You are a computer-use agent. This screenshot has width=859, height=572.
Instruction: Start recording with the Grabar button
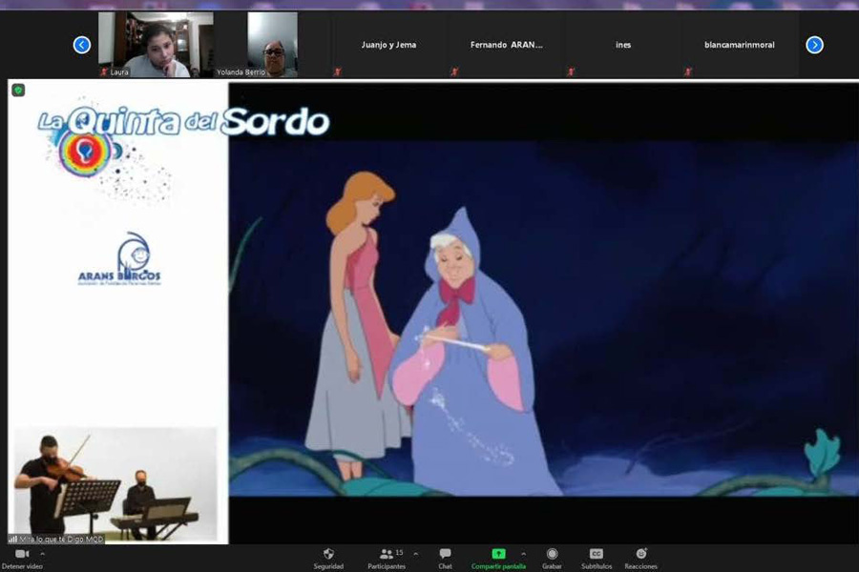552,554
